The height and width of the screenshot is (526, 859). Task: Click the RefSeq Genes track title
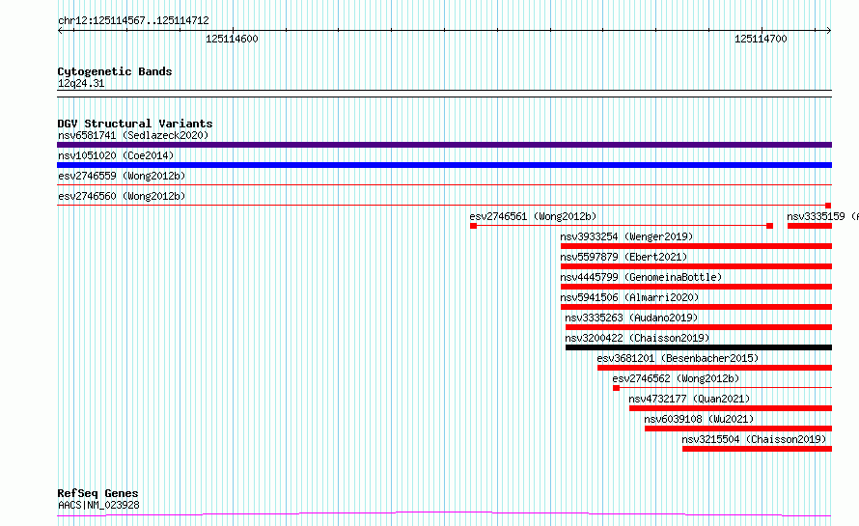pos(97,493)
